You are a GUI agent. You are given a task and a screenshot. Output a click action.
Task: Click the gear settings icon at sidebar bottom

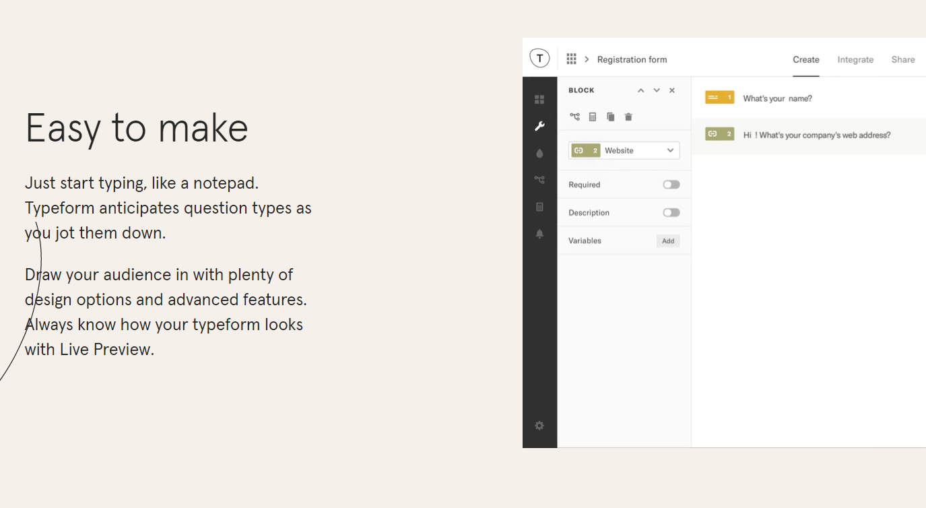[539, 425]
